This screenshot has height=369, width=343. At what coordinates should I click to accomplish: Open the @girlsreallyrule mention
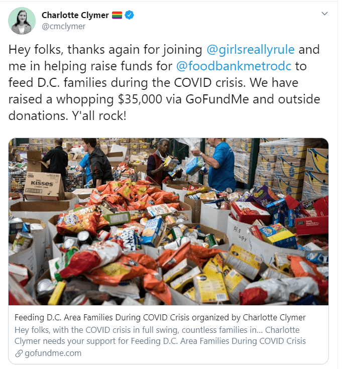coord(251,49)
